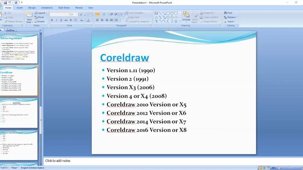Image resolution: width=303 pixels, height=170 pixels.
Task: Click the Decrease List Level icon
Action: [112, 15]
